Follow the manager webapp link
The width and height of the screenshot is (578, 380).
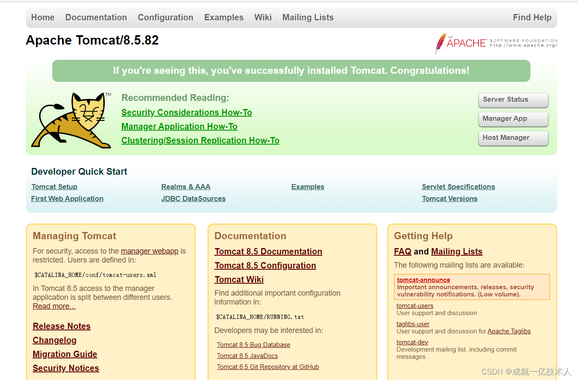point(150,251)
